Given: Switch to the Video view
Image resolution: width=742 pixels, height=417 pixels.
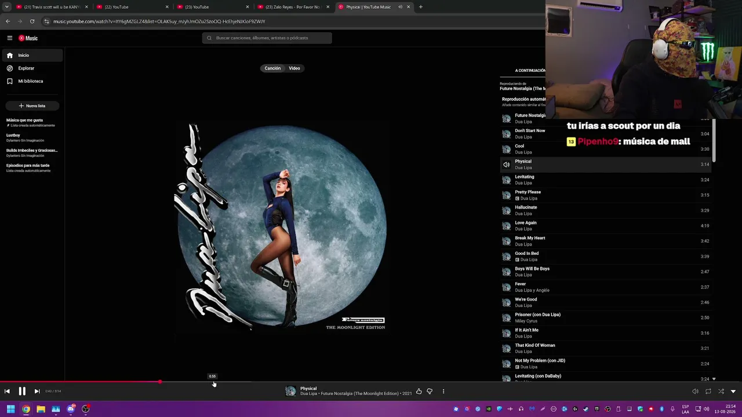Looking at the screenshot, I should (294, 68).
